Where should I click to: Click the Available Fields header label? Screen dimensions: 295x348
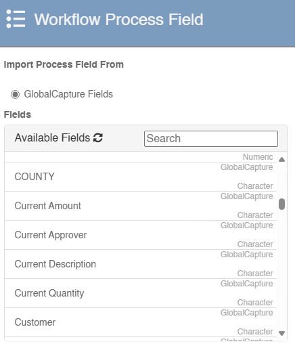[x=52, y=137]
